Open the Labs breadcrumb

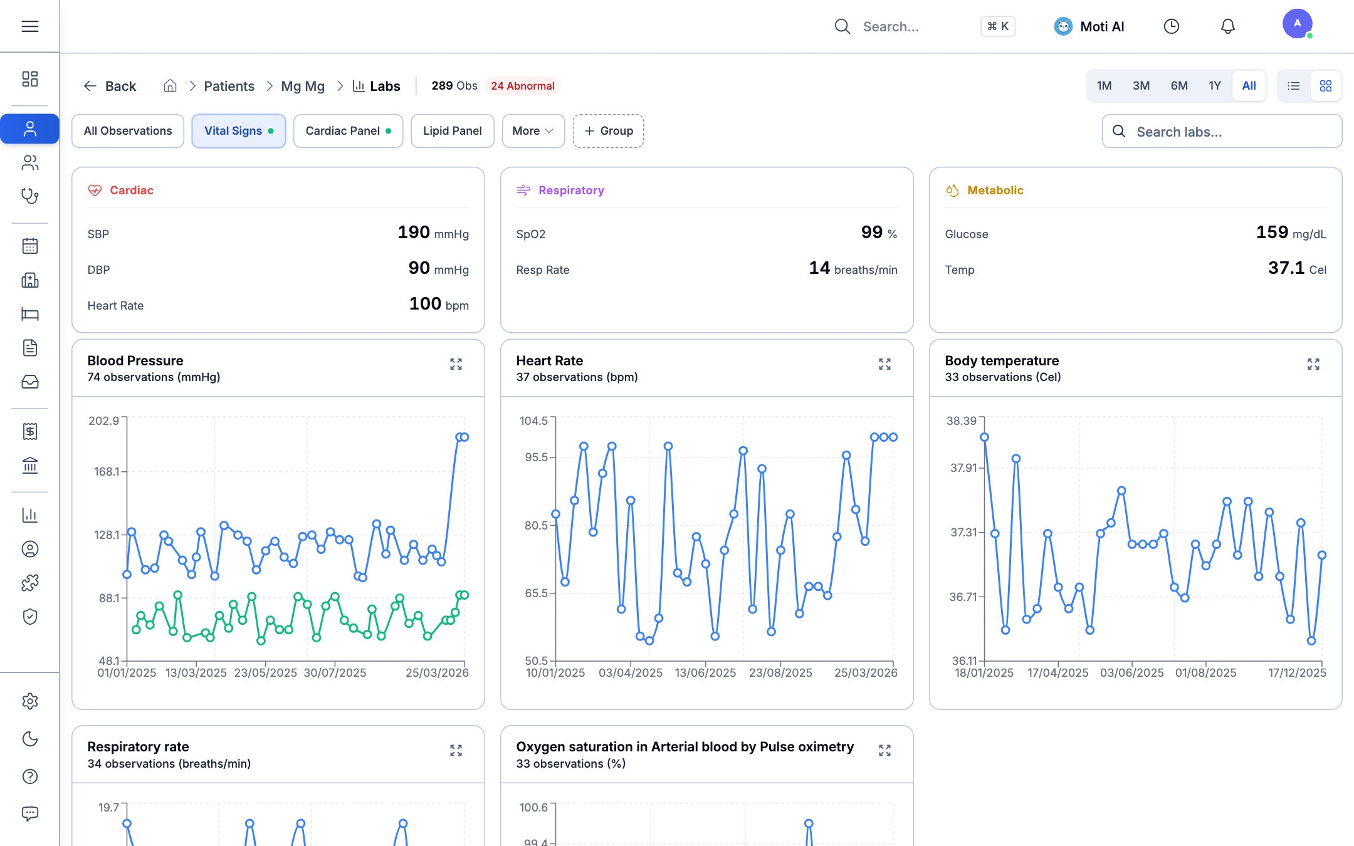[376, 86]
